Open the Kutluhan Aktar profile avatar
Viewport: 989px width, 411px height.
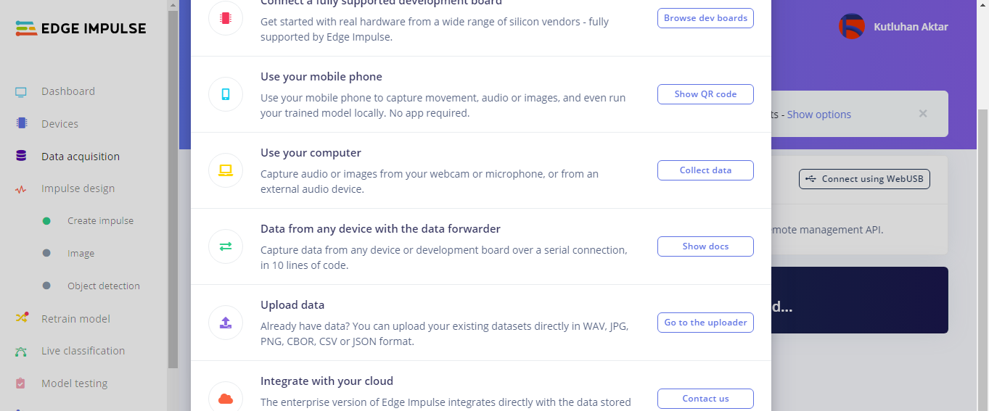click(x=851, y=27)
